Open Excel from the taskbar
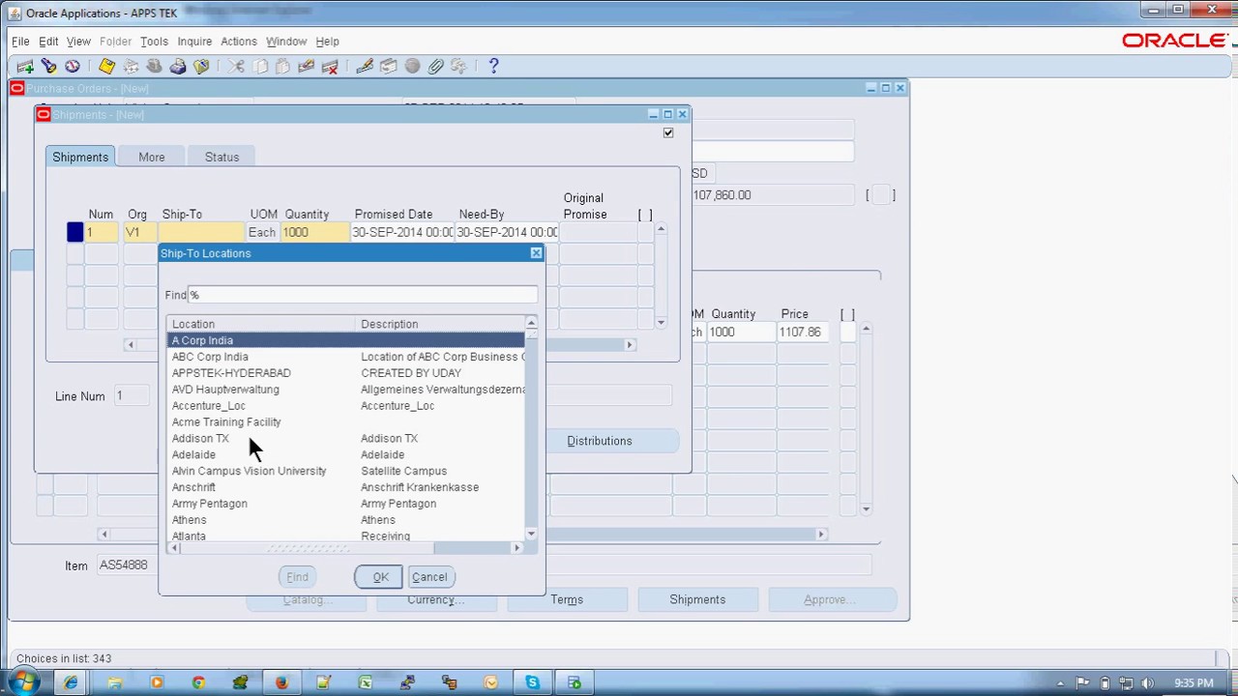This screenshot has width=1238, height=696. [366, 682]
